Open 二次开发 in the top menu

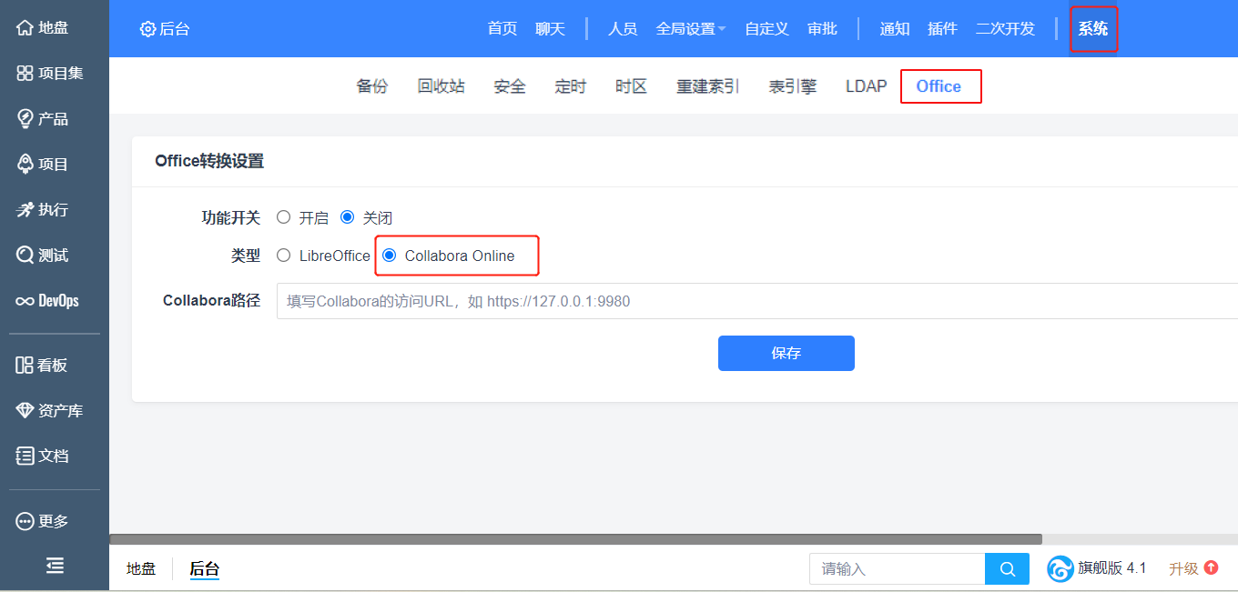pyautogui.click(x=1005, y=29)
